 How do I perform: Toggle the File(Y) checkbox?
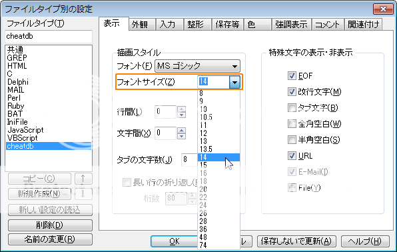(292, 187)
